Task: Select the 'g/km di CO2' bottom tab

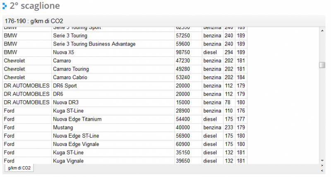Action: [19, 168]
